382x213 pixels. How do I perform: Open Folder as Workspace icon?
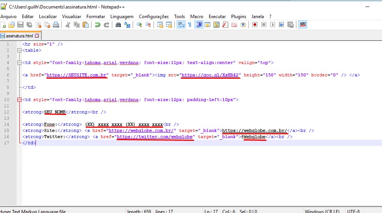coord(234,25)
